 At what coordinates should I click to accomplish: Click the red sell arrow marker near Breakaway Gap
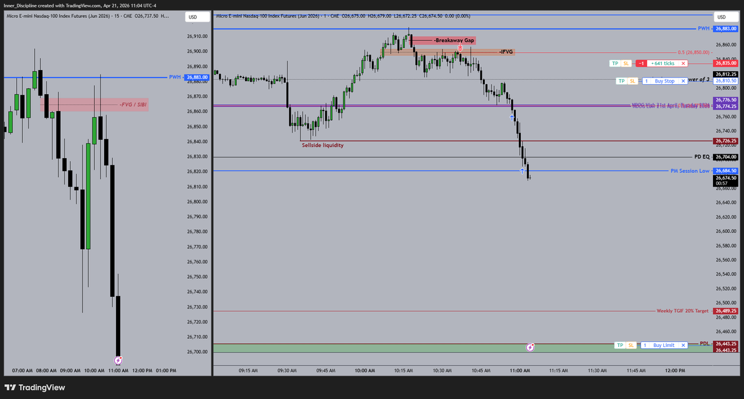(460, 47)
